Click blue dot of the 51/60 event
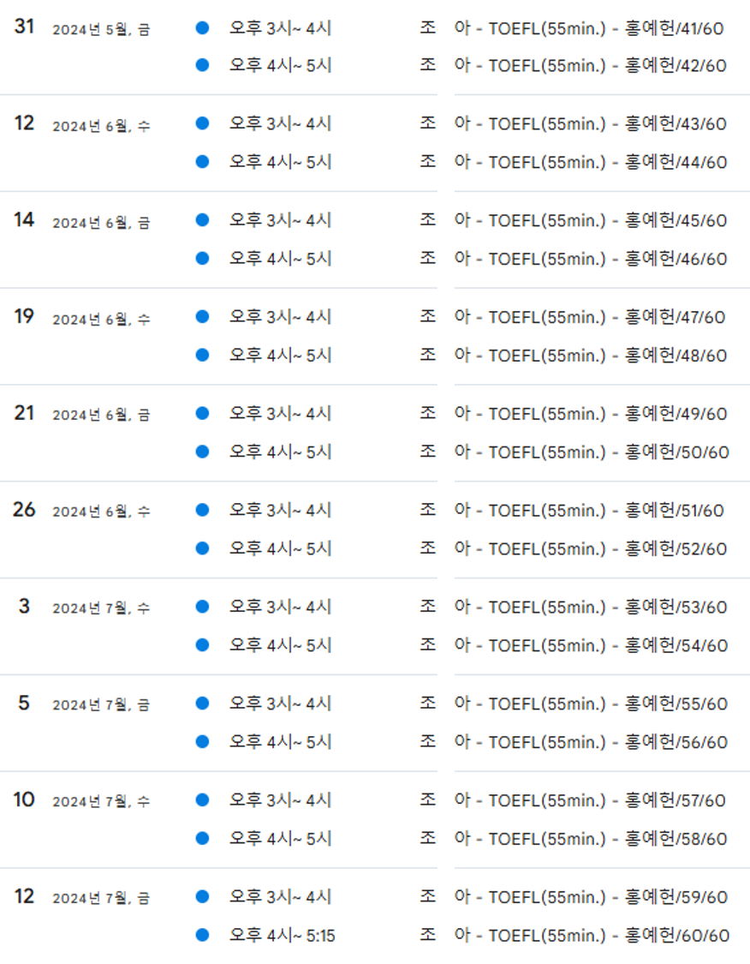750x964 pixels. (x=202, y=510)
